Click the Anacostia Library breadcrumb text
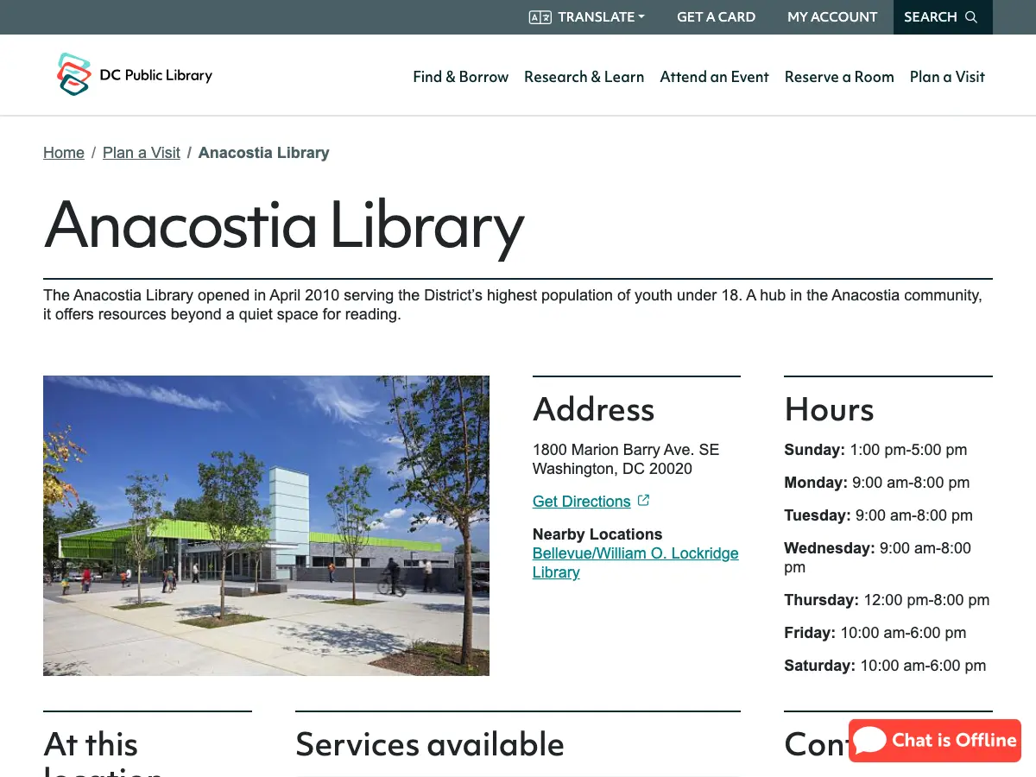The image size is (1036, 777). click(264, 153)
